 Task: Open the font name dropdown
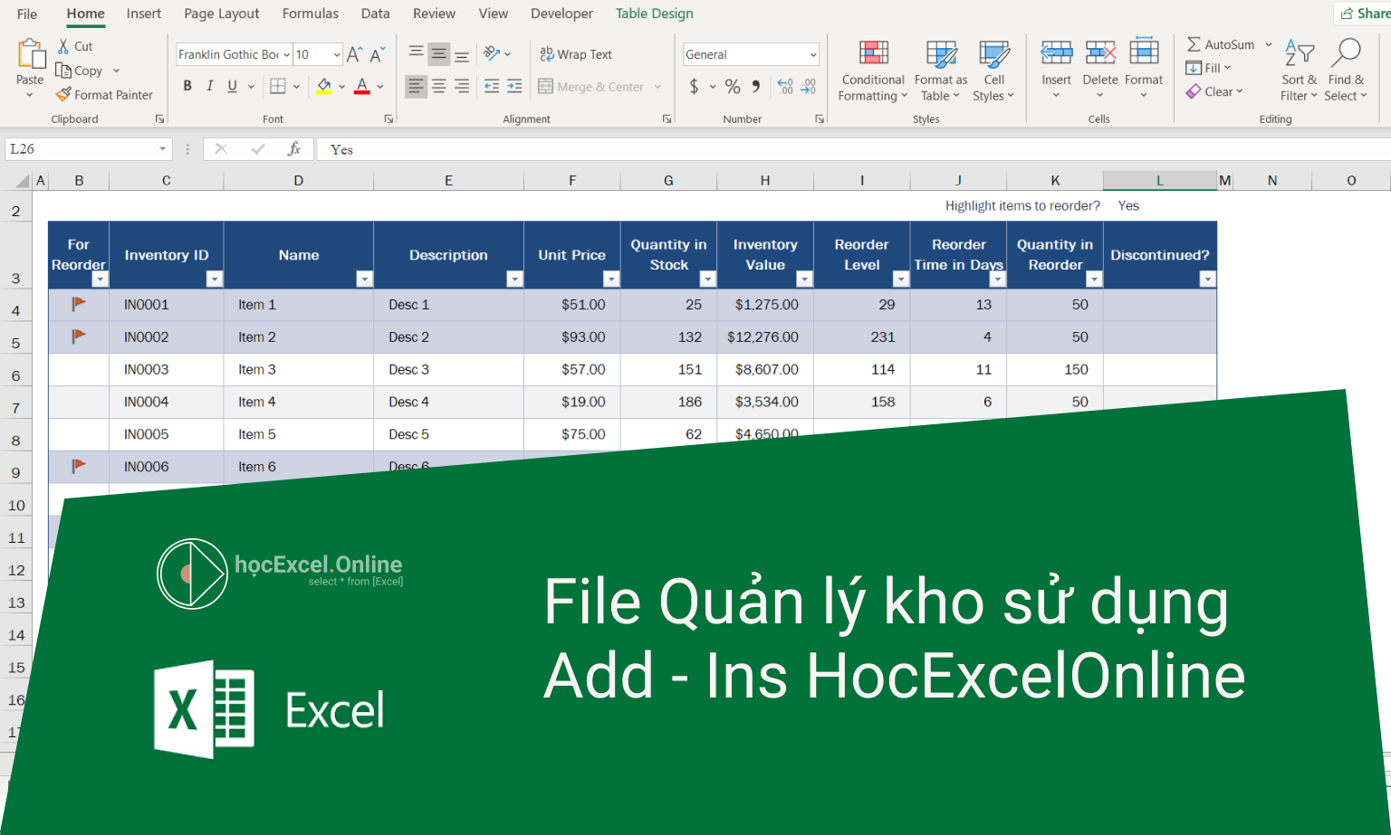(287, 55)
